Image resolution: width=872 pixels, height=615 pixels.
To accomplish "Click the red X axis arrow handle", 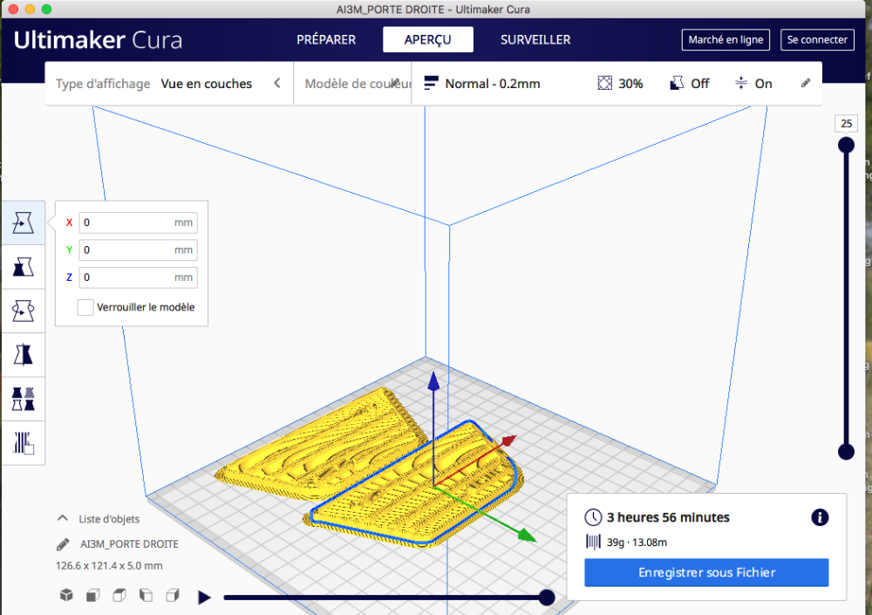I will pos(508,441).
